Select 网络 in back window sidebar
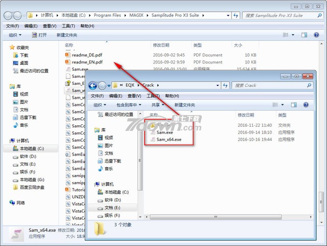This screenshot has width=327, height=246. click(x=17, y=203)
